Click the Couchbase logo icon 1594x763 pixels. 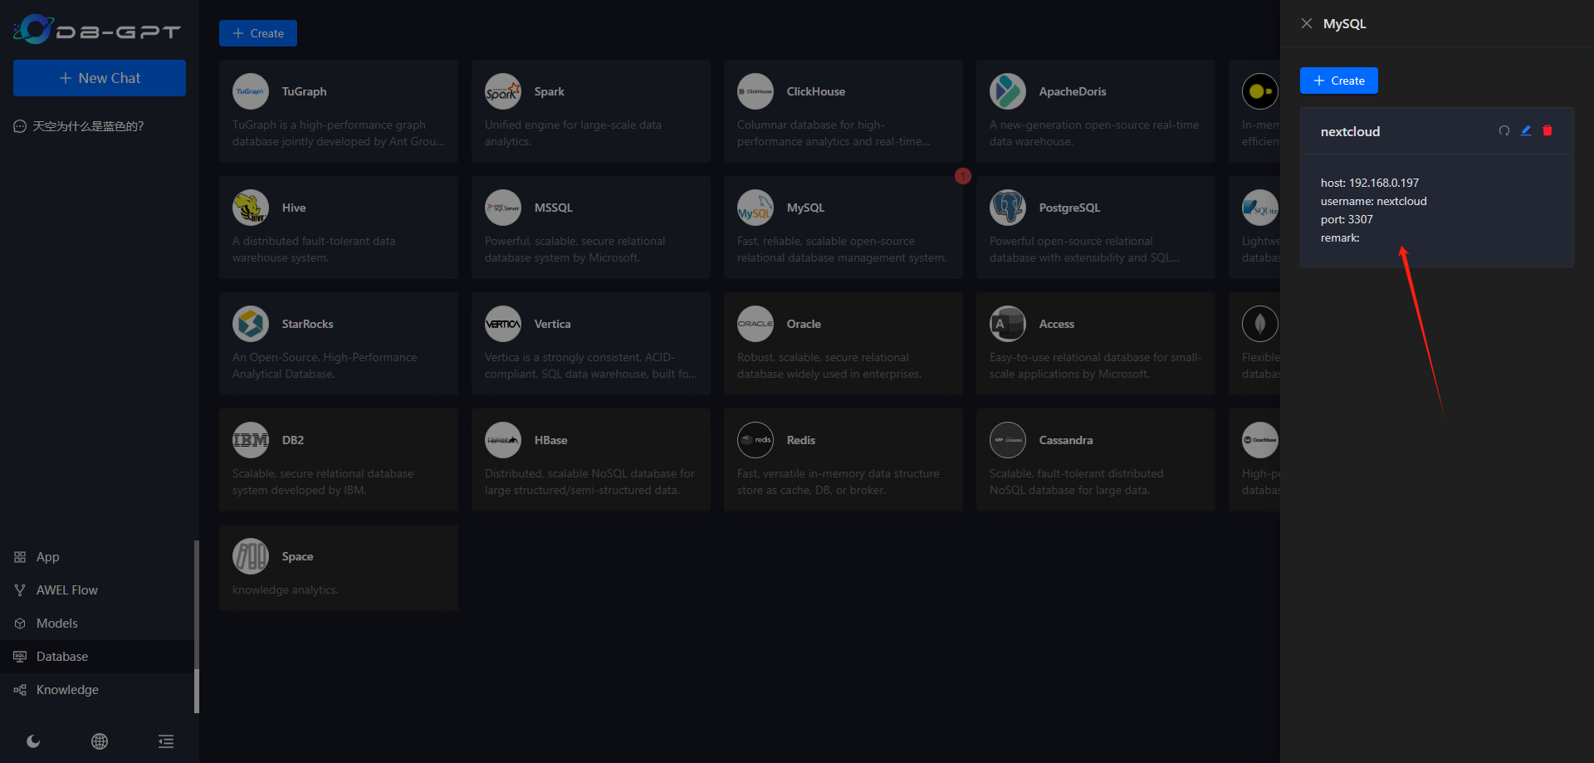click(1260, 440)
